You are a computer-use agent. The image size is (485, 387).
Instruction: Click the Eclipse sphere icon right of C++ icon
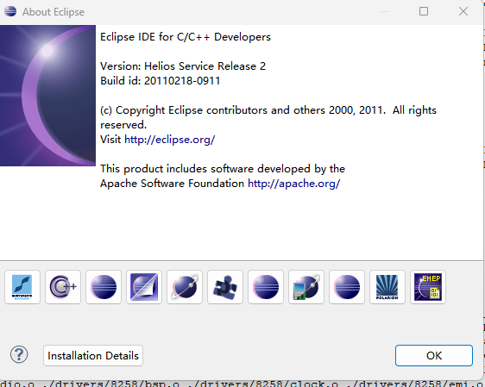coord(104,287)
